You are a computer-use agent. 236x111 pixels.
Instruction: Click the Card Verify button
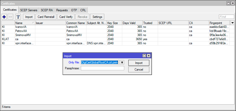pos(66,17)
